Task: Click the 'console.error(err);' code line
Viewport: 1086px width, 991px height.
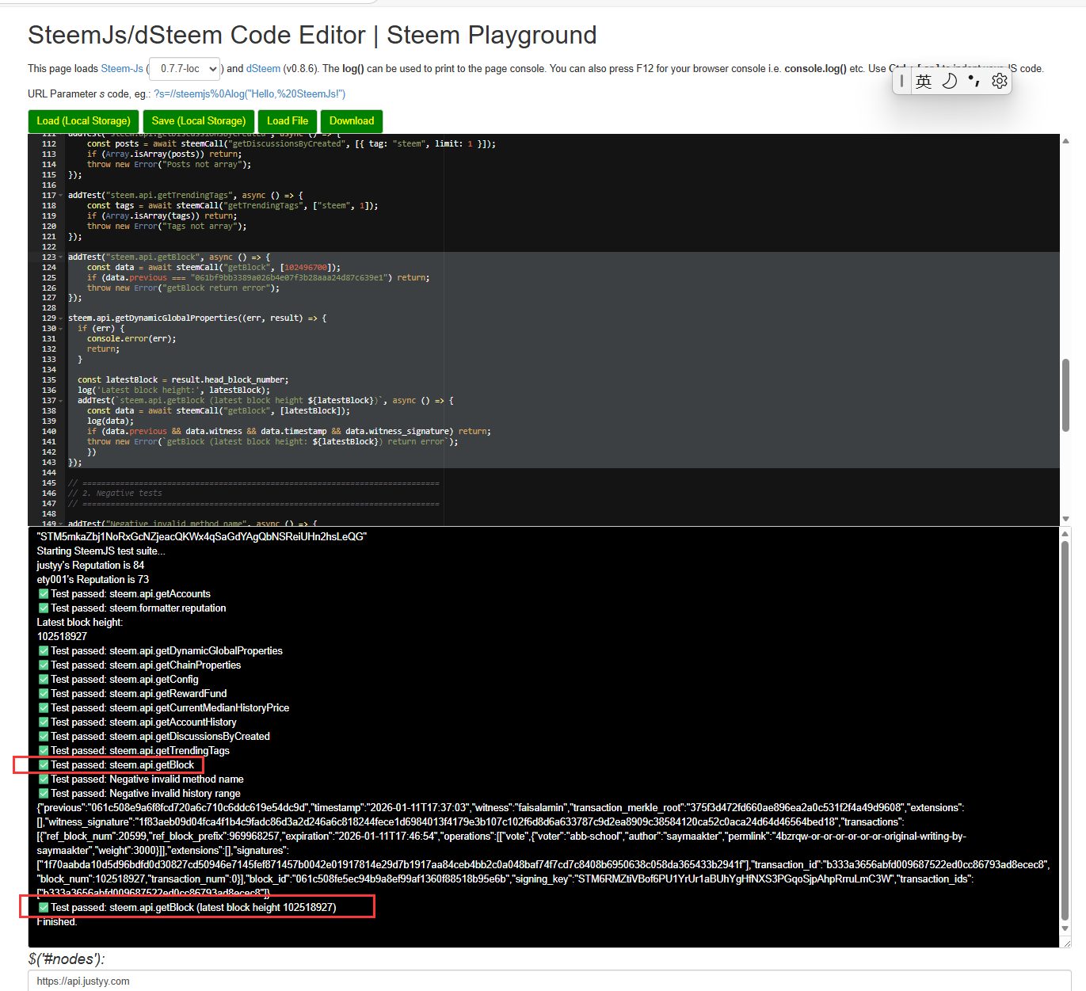Action: click(131, 339)
